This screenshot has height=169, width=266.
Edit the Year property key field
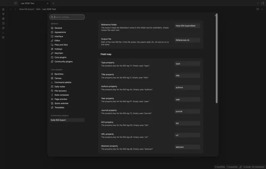coord(187,99)
